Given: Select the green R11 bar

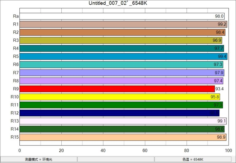Looking at the screenshot, I should [121, 105].
